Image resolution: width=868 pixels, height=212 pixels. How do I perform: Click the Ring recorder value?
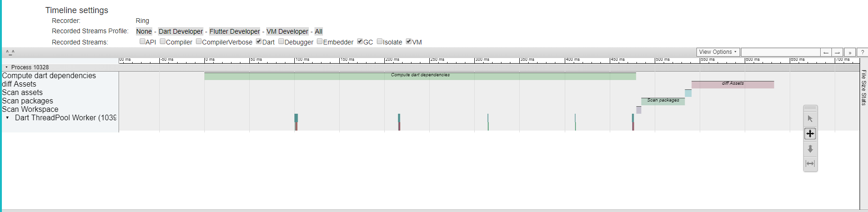142,21
